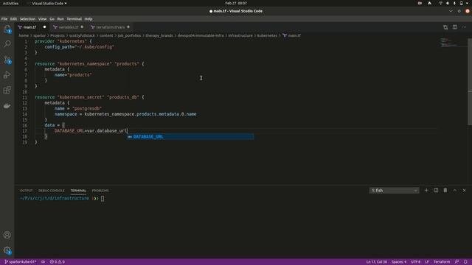The image size is (472, 265).
Task: Maximize the terminal panel with chevron up
Action: point(454,191)
